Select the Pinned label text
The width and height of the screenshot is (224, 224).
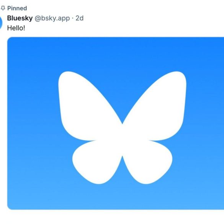pos(17,8)
